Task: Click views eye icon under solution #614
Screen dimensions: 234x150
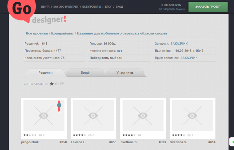Action: pos(189,135)
